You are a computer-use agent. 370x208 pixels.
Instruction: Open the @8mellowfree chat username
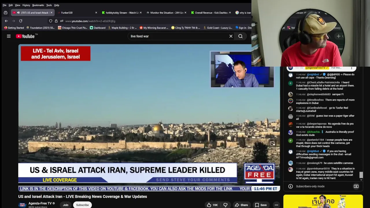point(315,100)
